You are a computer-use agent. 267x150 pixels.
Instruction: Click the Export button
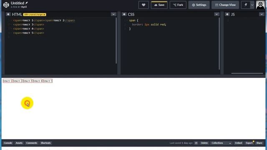pos(249,143)
